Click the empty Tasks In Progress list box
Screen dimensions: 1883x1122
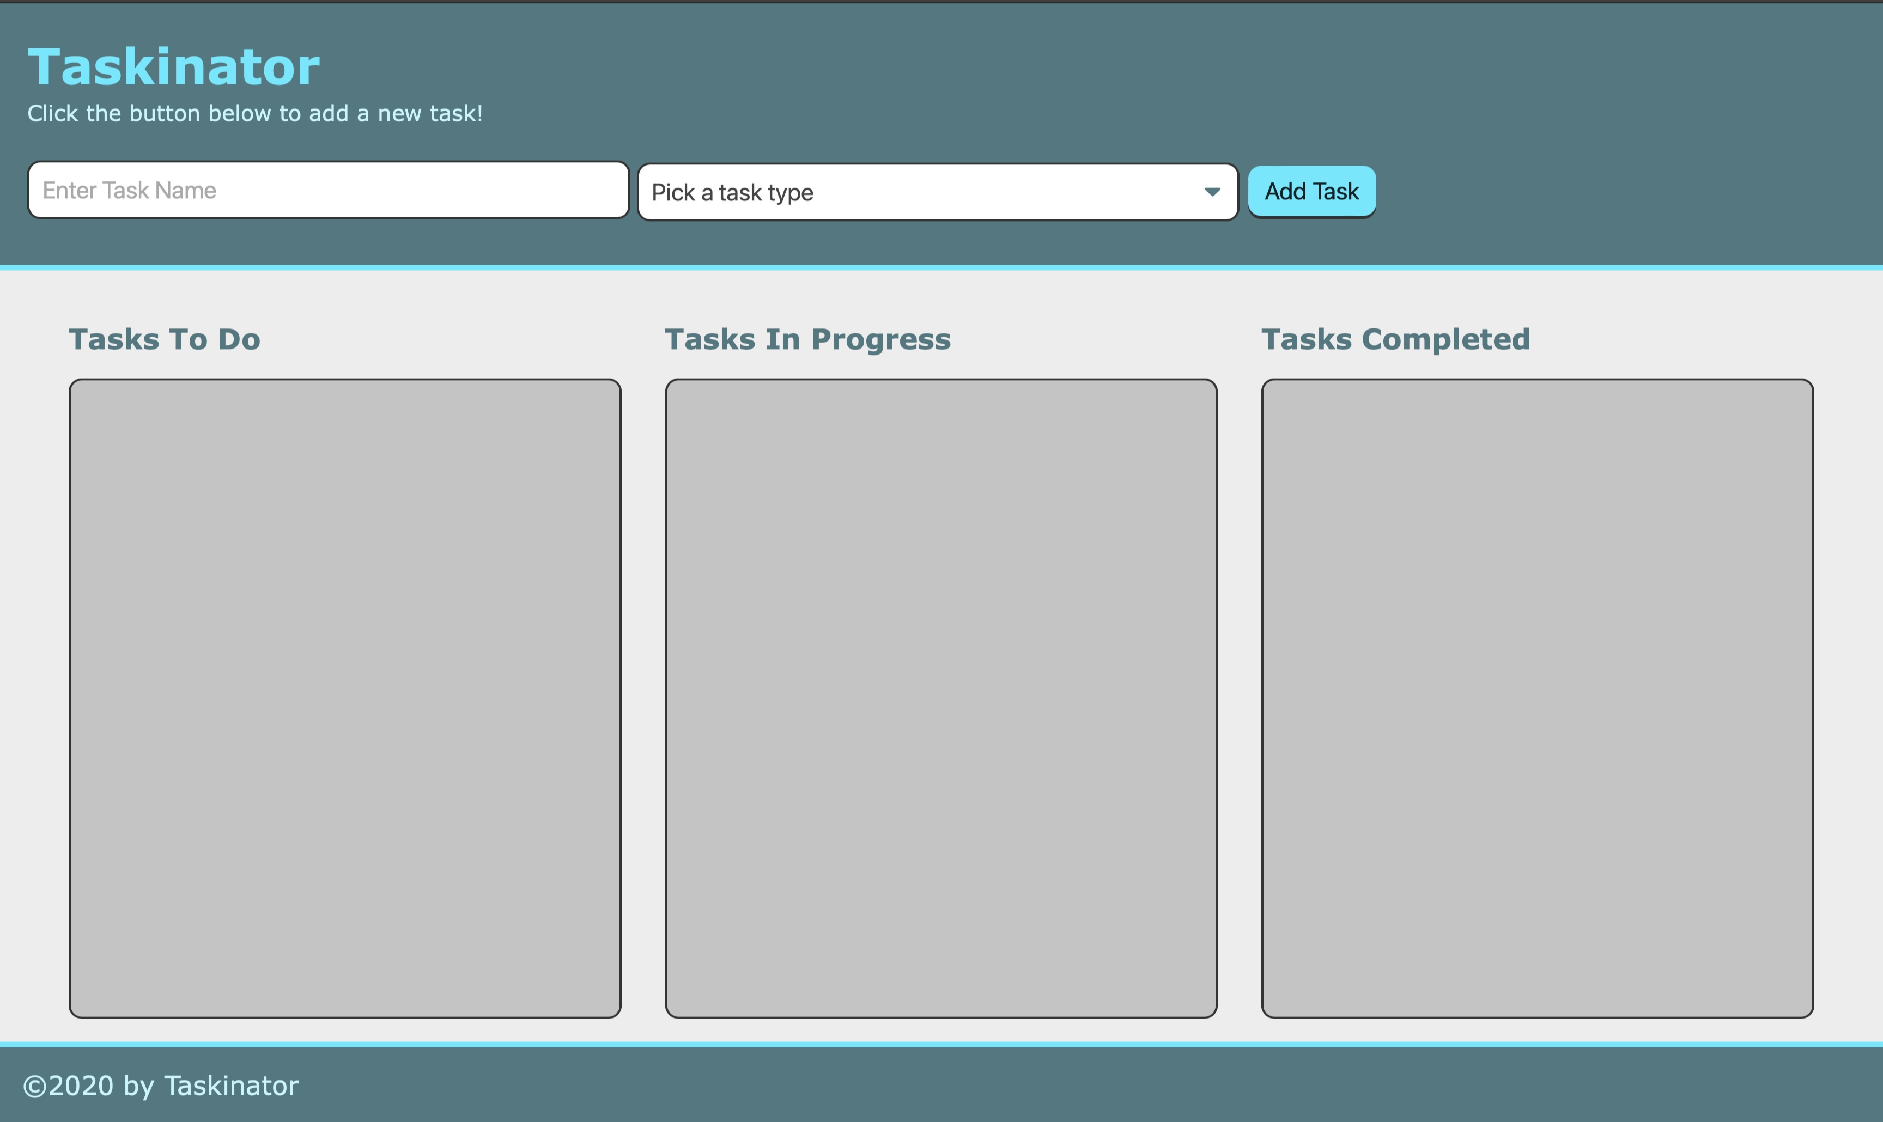[x=941, y=698]
